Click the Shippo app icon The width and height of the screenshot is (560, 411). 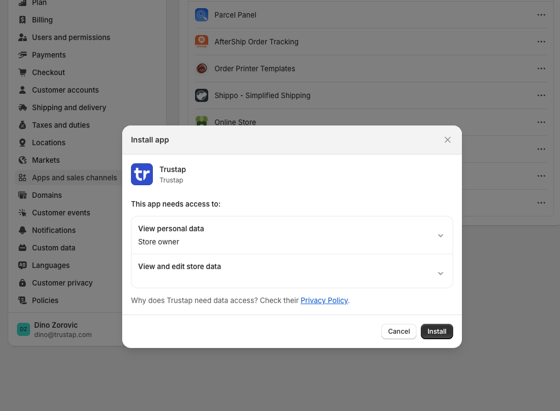202,95
